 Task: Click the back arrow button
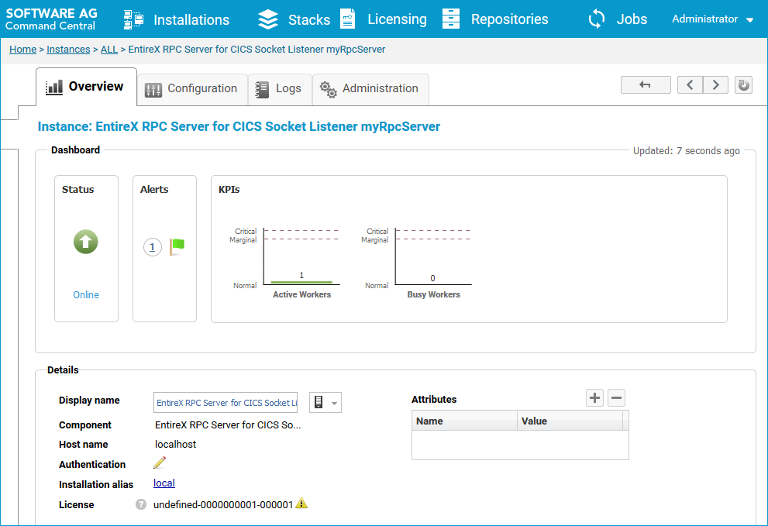[646, 84]
